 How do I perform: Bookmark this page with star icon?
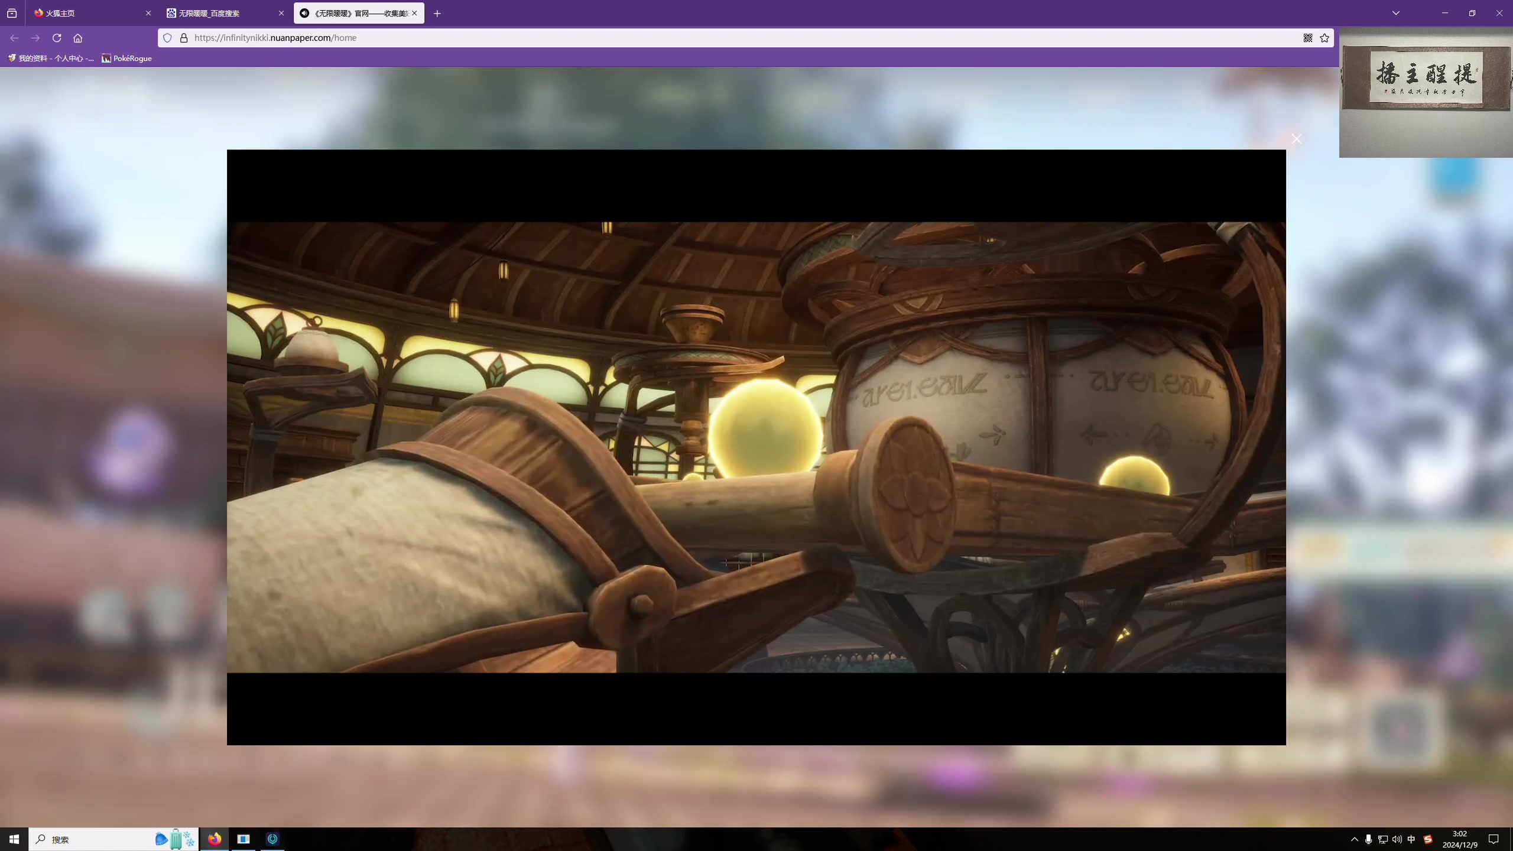point(1324,38)
